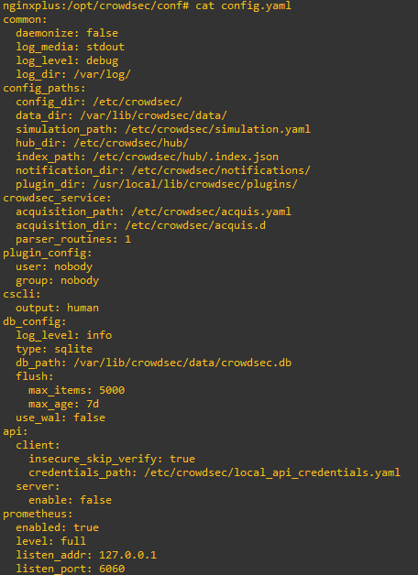Click the '/var/log/' log_dir path
418x575 pixels.
click(x=102, y=74)
